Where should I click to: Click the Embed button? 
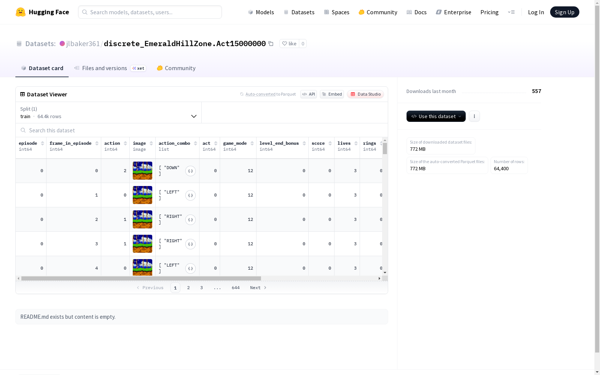click(x=332, y=94)
